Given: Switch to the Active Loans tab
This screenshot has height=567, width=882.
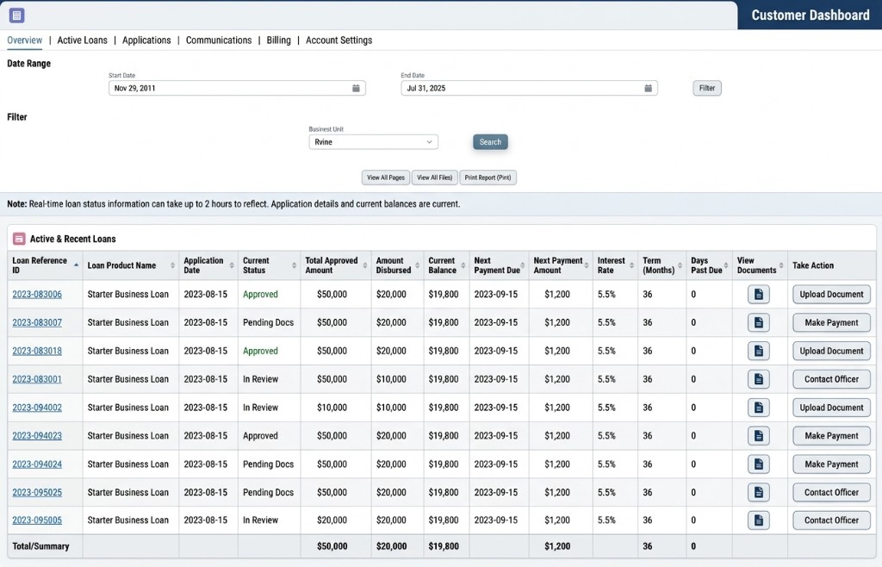Looking at the screenshot, I should coord(82,40).
